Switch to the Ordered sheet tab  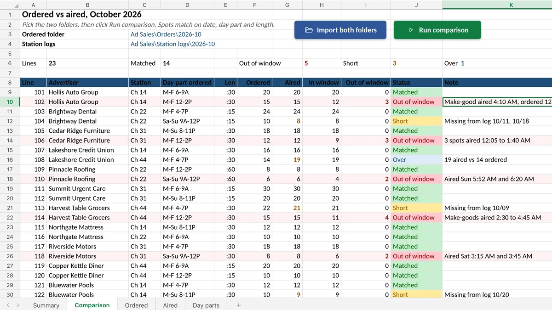tap(136, 305)
